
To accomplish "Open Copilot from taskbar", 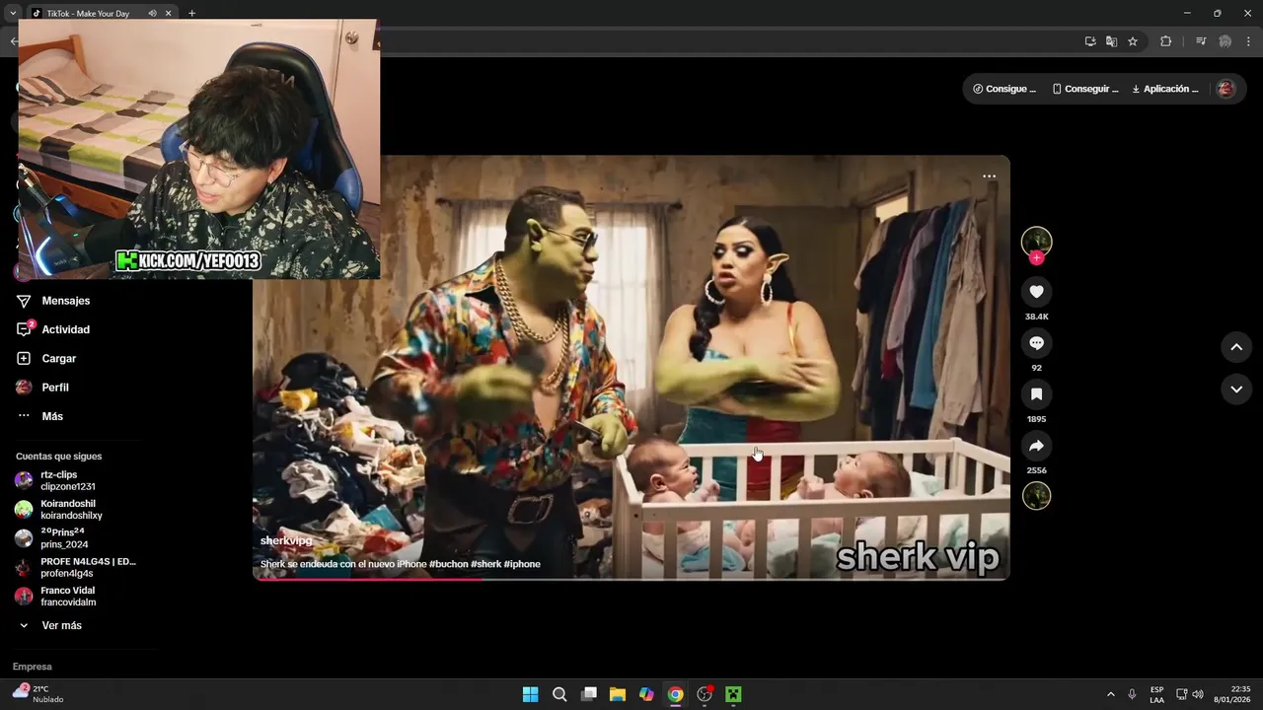I will click(646, 694).
